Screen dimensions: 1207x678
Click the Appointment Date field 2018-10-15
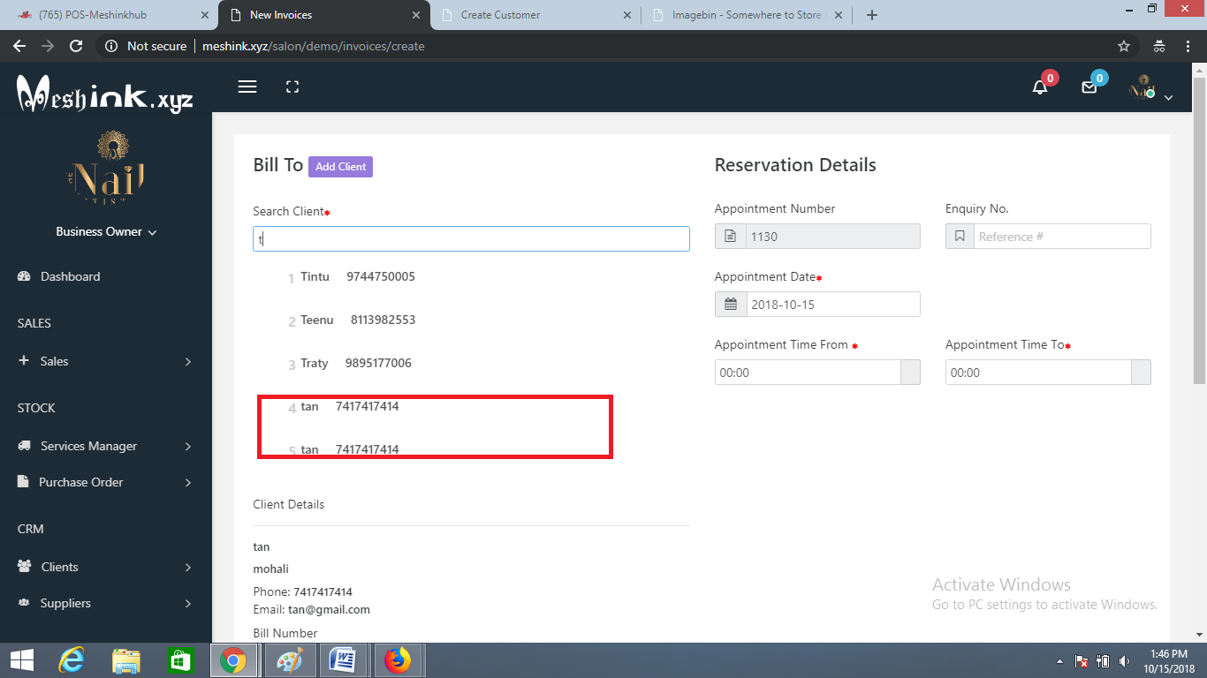click(x=832, y=305)
